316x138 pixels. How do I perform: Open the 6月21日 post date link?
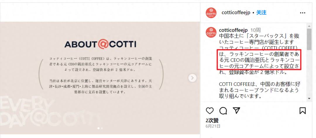pos(213,126)
